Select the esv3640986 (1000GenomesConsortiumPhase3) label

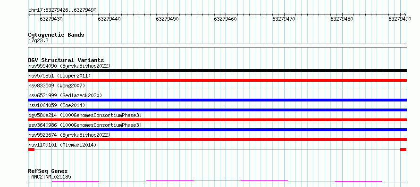point(85,125)
